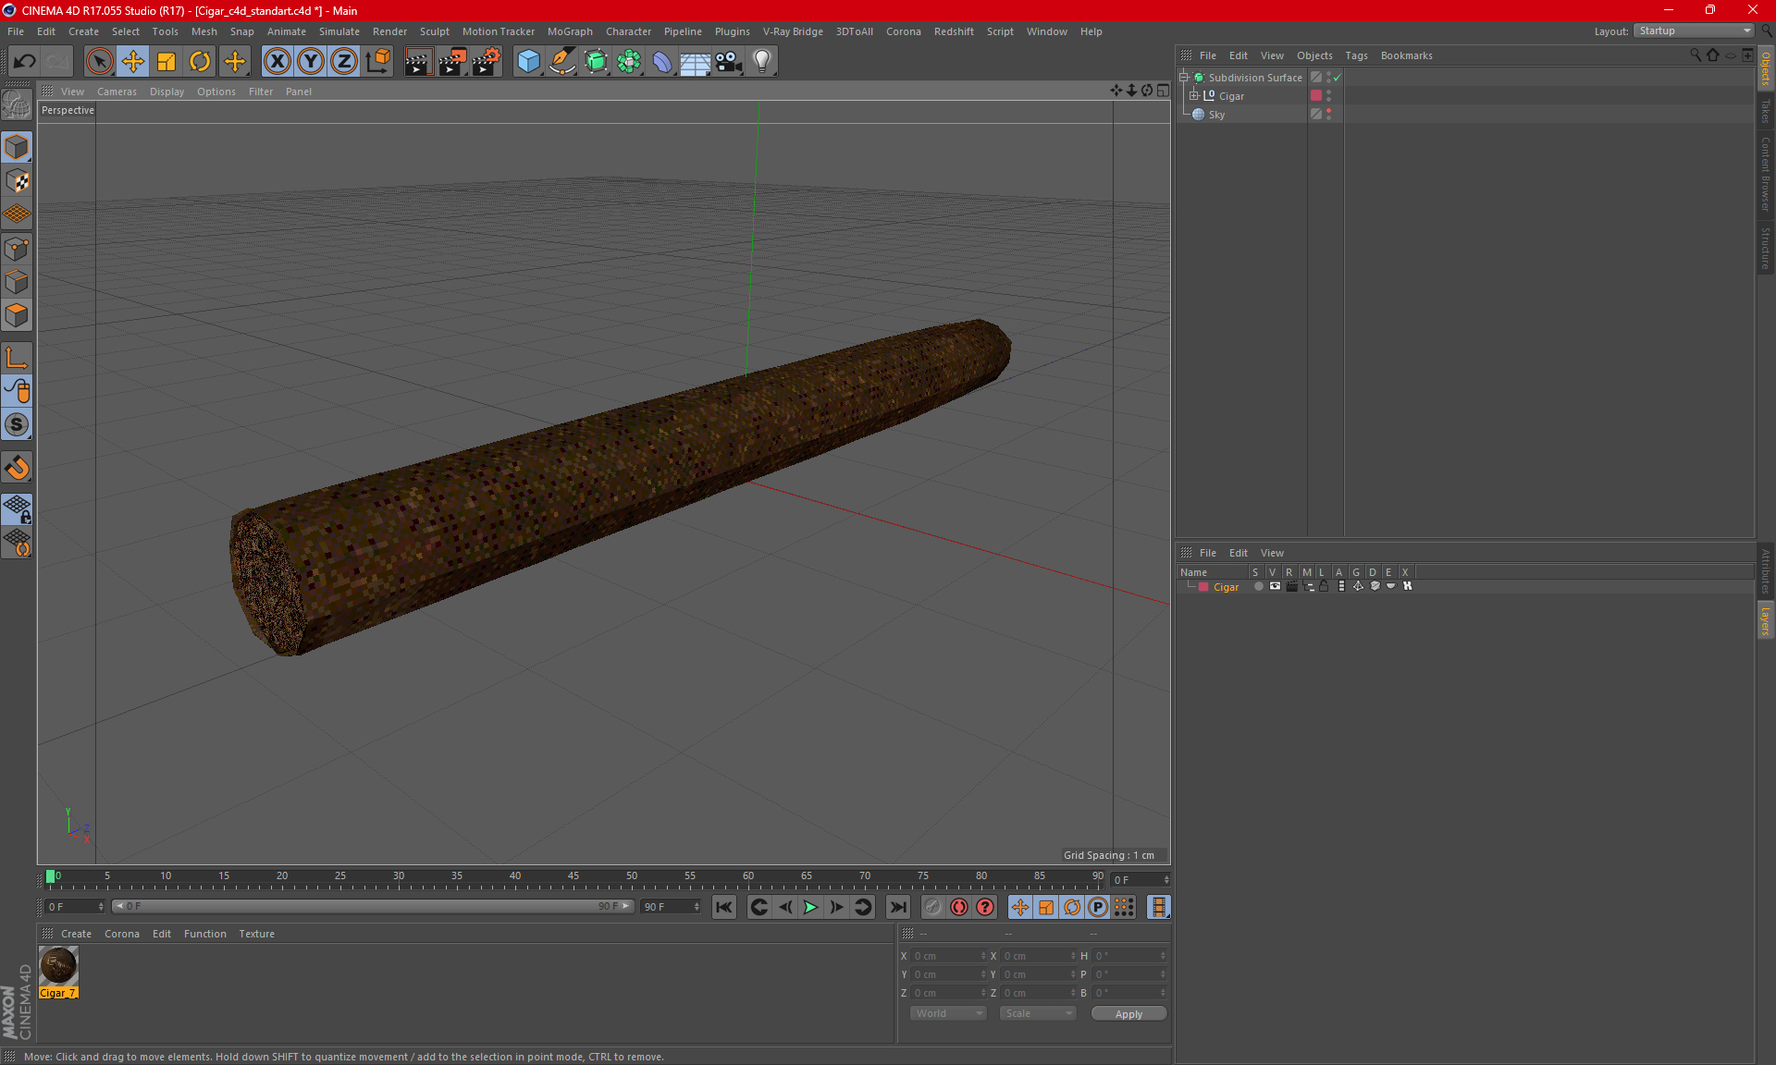
Task: Open the Spline pen tool
Action: pos(562,62)
